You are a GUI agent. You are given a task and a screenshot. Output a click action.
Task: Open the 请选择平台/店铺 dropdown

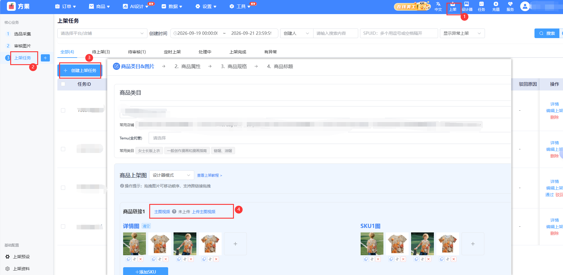coord(102,33)
